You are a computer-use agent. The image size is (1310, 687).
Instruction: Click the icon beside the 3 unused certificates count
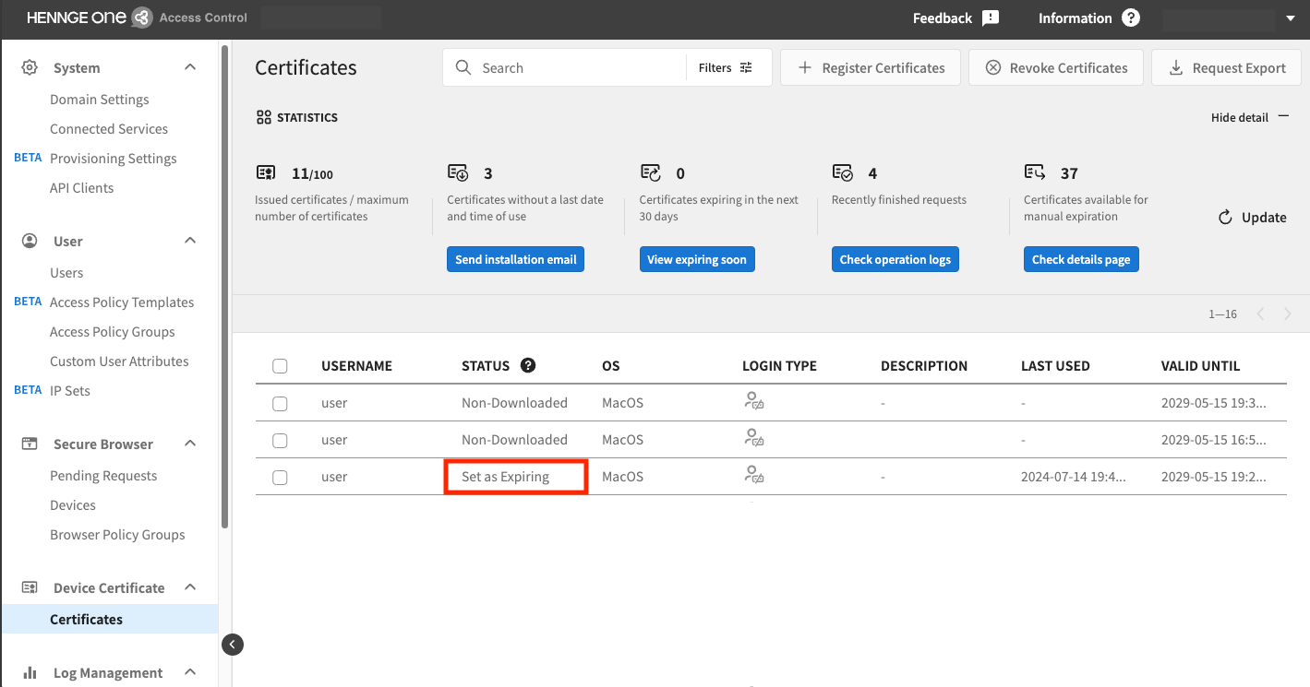coord(458,172)
